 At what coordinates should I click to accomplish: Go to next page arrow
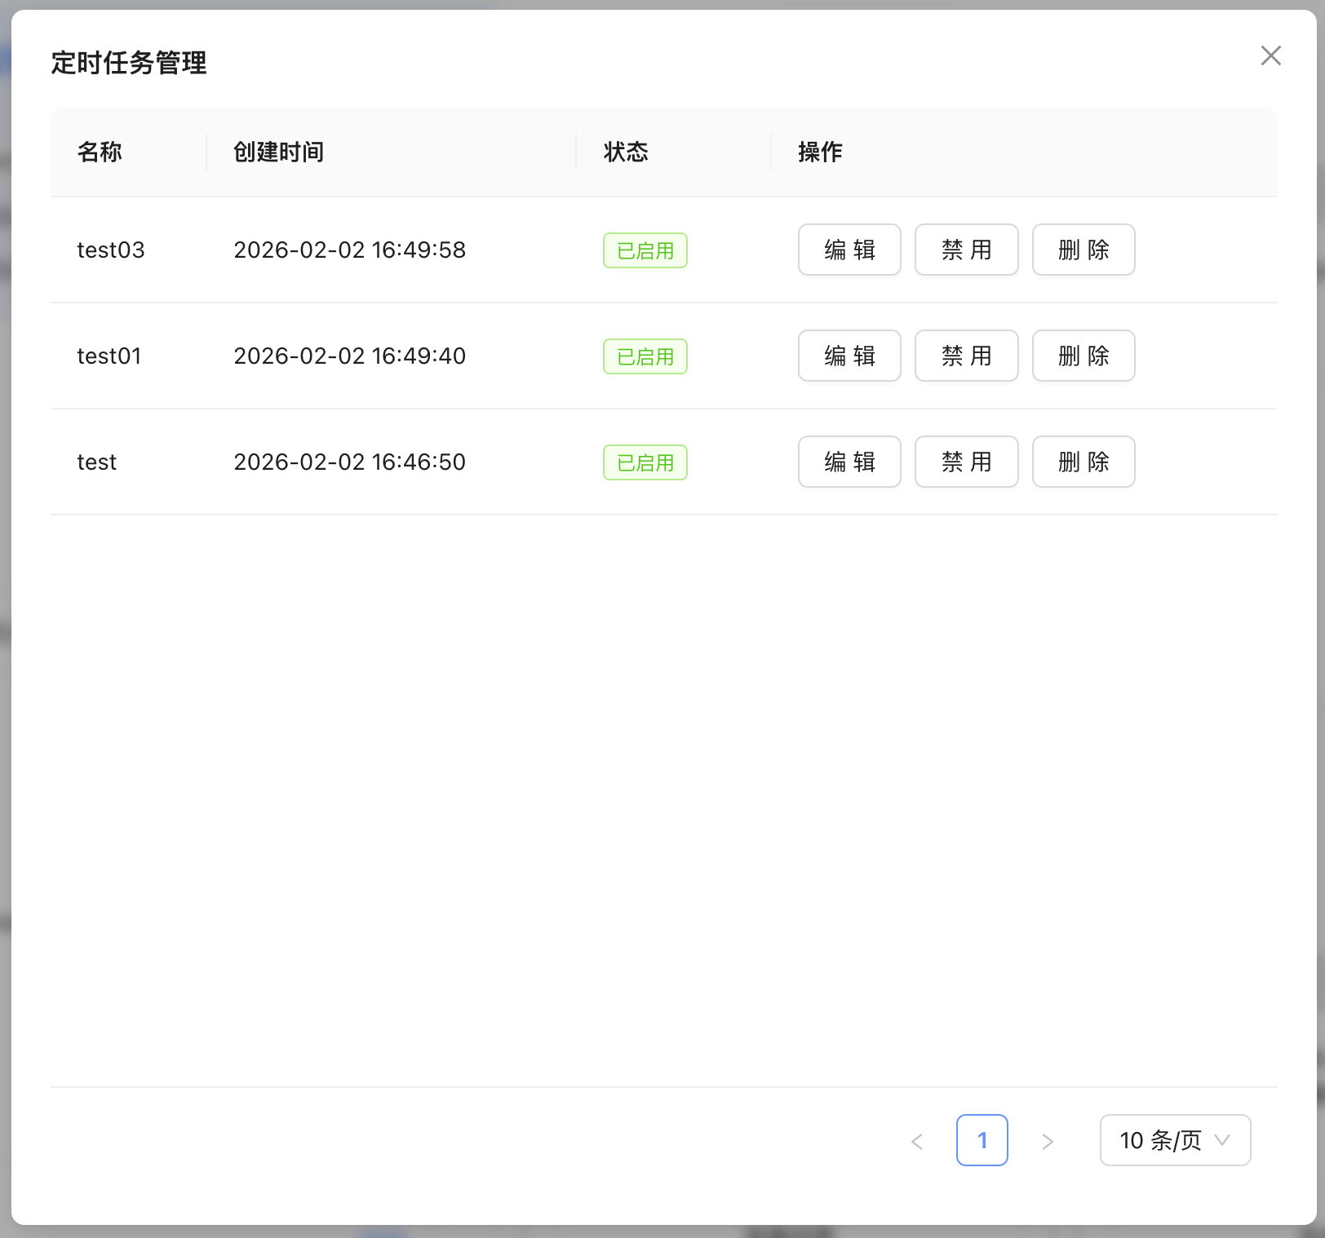pos(1048,1141)
